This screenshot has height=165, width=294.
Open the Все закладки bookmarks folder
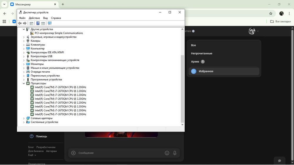[x=280, y=21]
